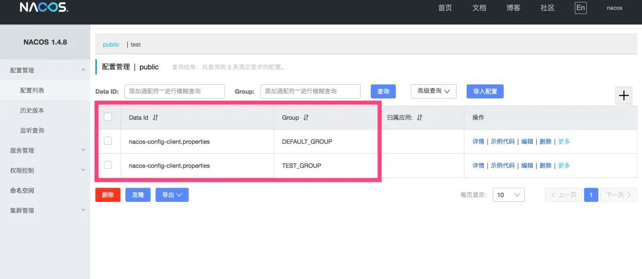The height and width of the screenshot is (279, 642).
Task: Click 编辑 for the DEFAULT_GROUP row
Action: [527, 141]
